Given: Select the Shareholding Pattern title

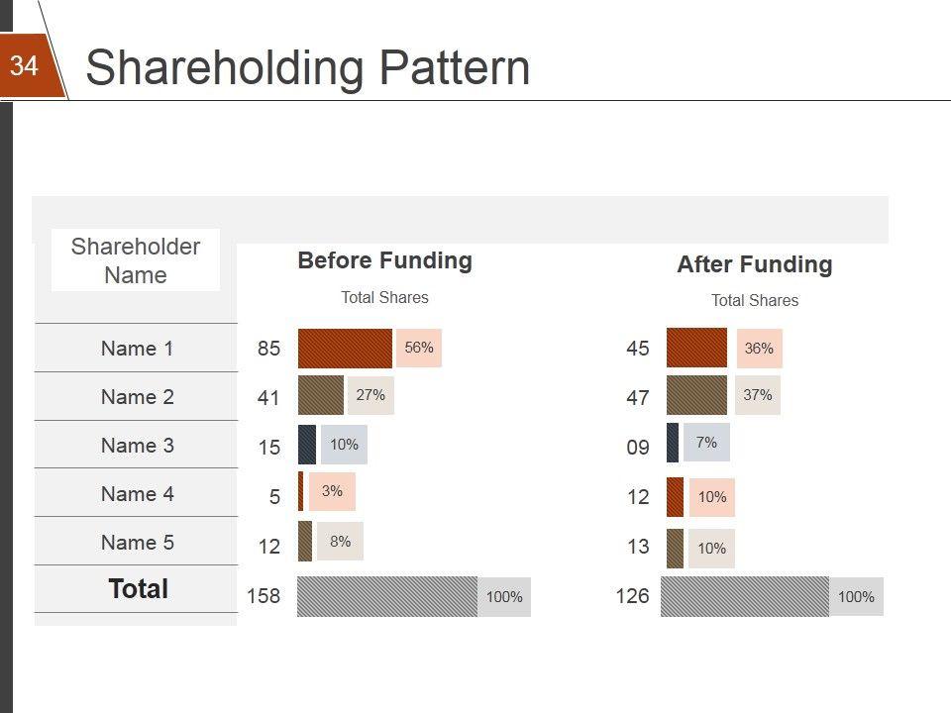Looking at the screenshot, I should (x=307, y=68).
